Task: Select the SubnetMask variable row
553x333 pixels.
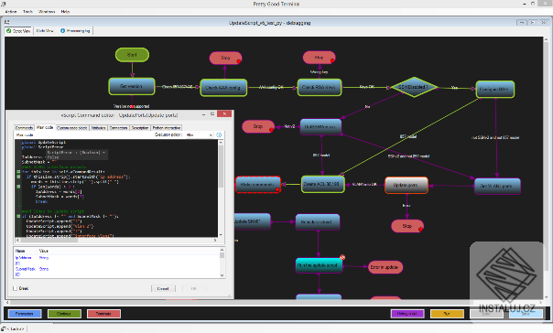Action: (116, 269)
